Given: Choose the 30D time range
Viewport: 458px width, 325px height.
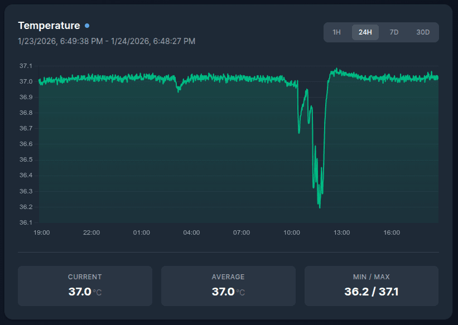Looking at the screenshot, I should (422, 32).
